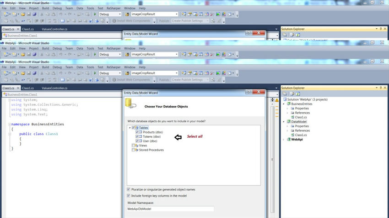Toggle Include foreign key columns in the model
Screen dimensions: 389x218
(x=129, y=196)
